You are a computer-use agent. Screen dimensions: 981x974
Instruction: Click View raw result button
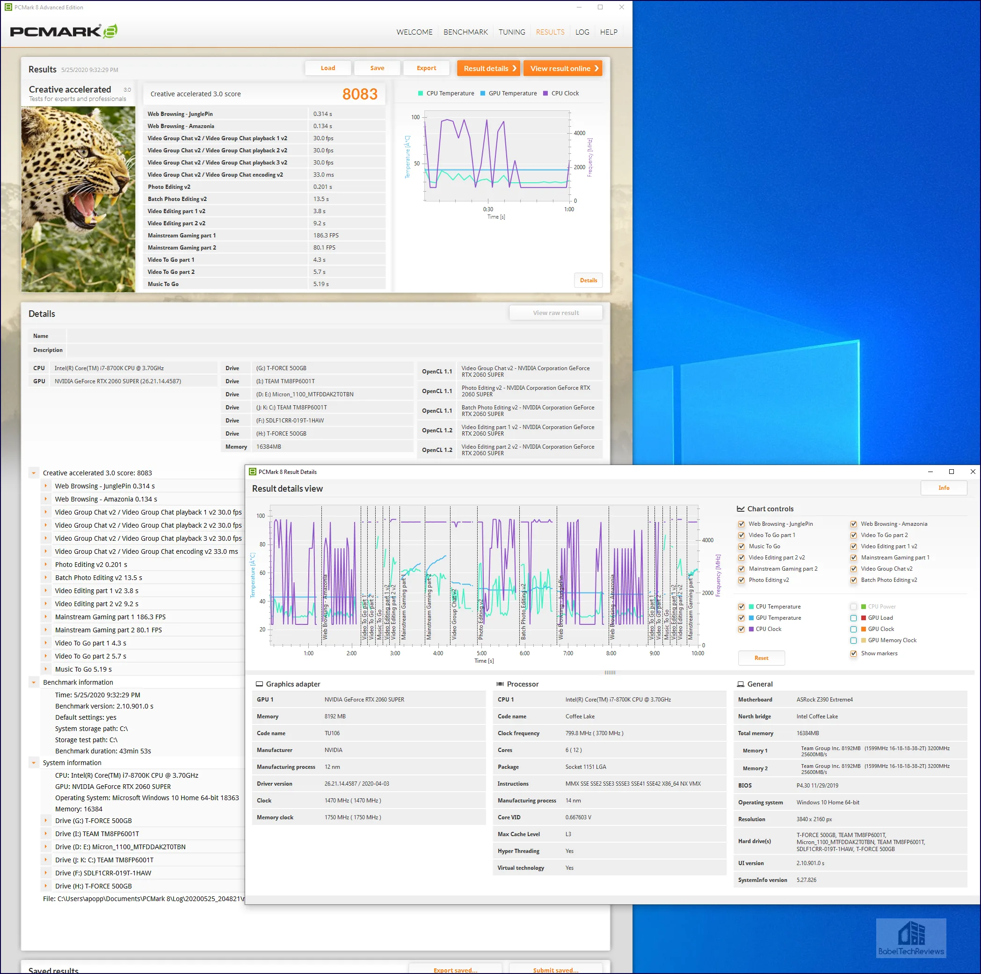pyautogui.click(x=555, y=313)
